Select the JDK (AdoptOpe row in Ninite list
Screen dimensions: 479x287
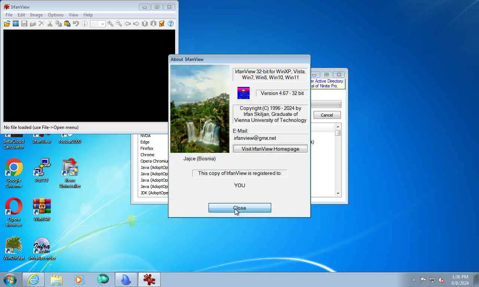pos(154,193)
